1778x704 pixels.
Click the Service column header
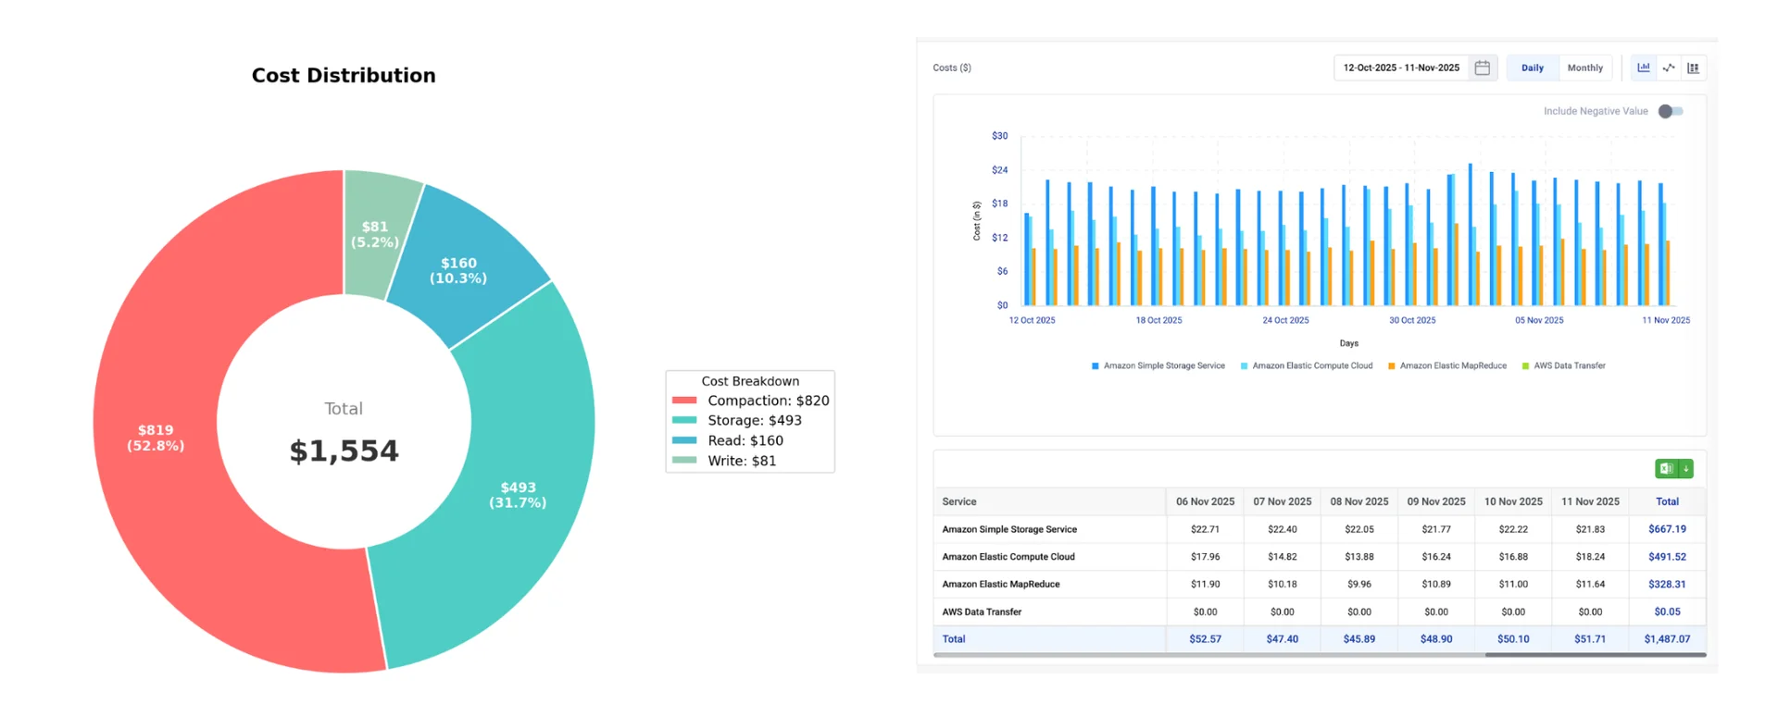click(959, 501)
